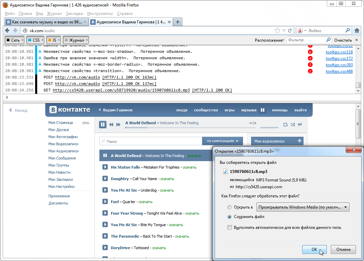Adjust the VK player volume slider

[269, 128]
